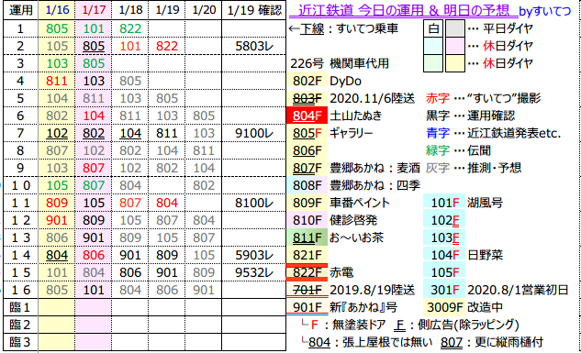The height and width of the screenshot is (353, 581).
Task: Click underlined 804 in row 1 4
Action: point(57,255)
